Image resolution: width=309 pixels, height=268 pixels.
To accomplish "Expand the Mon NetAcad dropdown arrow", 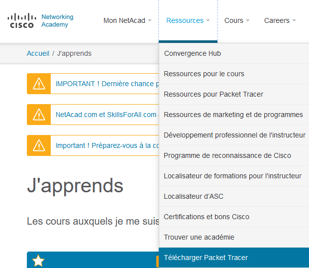I will [x=150, y=20].
